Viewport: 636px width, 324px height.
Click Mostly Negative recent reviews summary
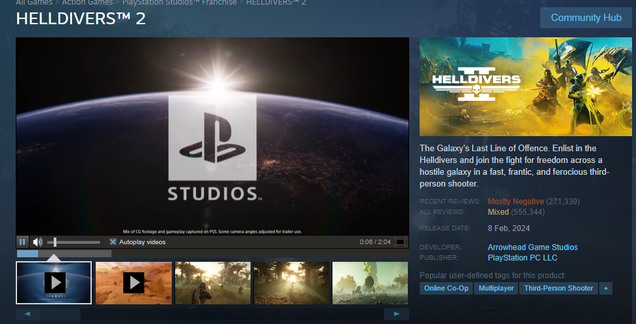tap(515, 202)
